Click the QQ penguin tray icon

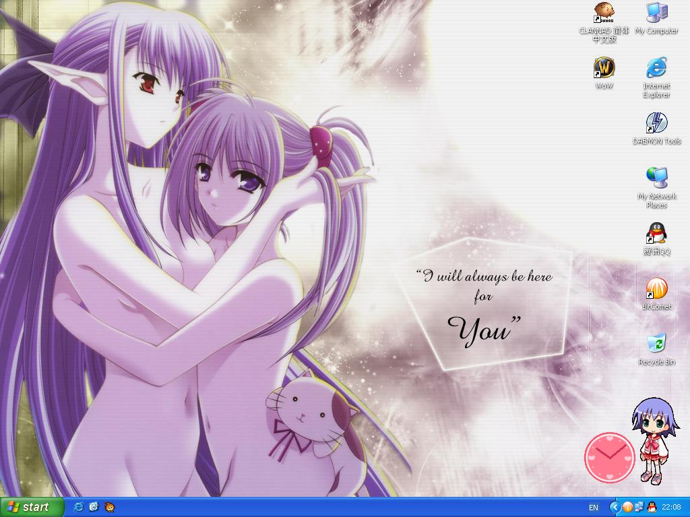click(x=652, y=508)
